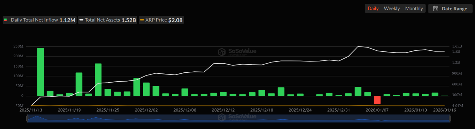Click the right handle of the range navigator
The height and width of the screenshot is (129, 475).
point(450,118)
